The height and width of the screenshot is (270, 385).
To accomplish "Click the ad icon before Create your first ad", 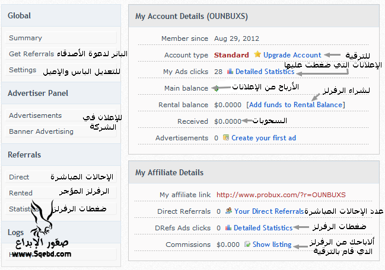I will [226, 138].
